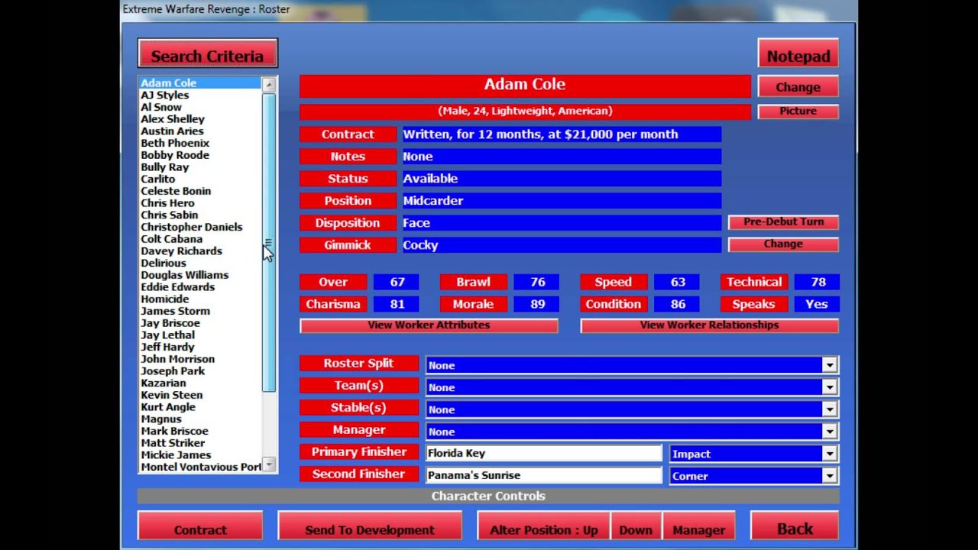Select AJ Styles in the roster list
This screenshot has height=550, width=978.
164,95
